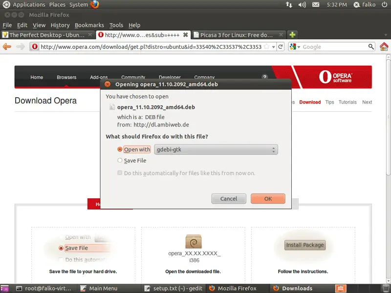The width and height of the screenshot is (391, 293).
Task: Reload the page with the refresh icon
Action: point(281,47)
